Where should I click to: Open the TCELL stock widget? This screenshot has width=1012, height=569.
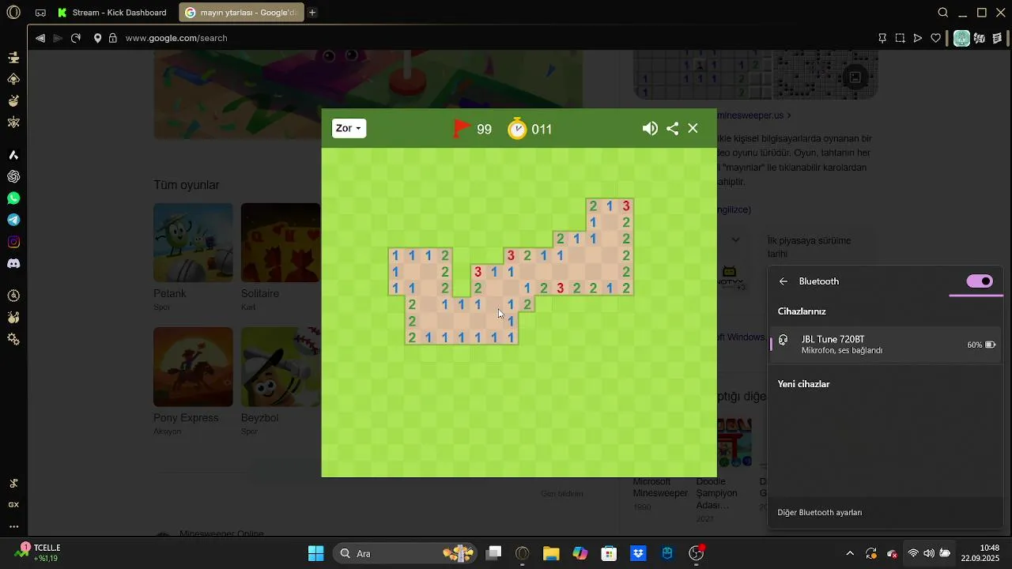(x=40, y=552)
